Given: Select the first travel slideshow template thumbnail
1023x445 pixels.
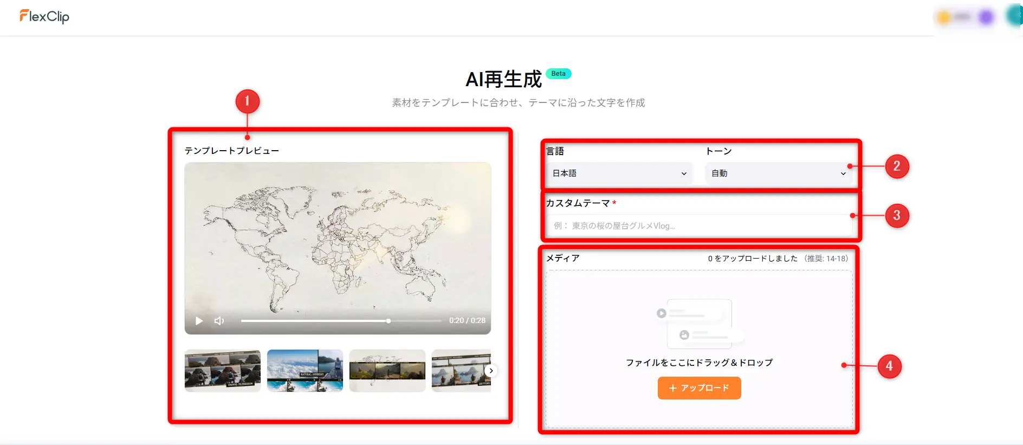Looking at the screenshot, I should point(223,371).
